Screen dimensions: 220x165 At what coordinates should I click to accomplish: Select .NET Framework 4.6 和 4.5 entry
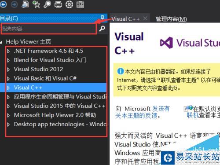coord(48,51)
